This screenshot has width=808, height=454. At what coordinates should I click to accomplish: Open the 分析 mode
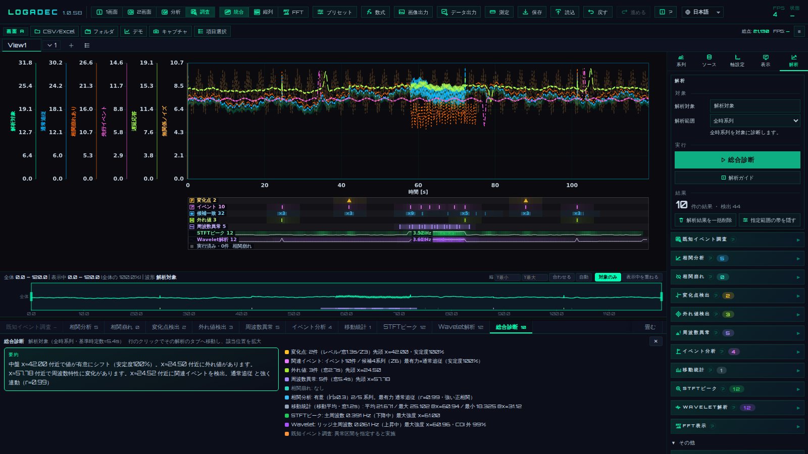point(171,12)
